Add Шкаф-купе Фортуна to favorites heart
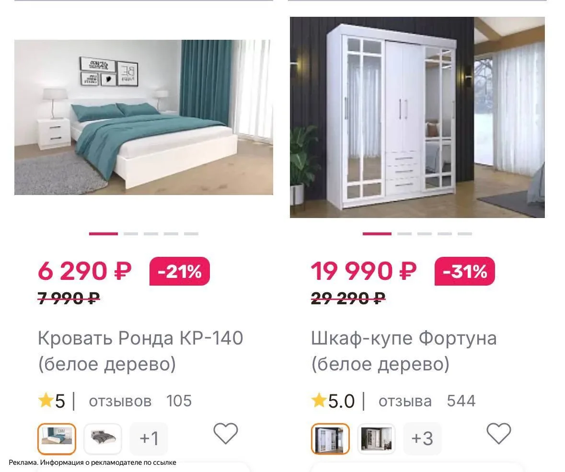Viewport: 565px width, 472px height. click(499, 434)
